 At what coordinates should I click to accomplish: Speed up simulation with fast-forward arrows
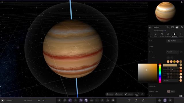43,100
